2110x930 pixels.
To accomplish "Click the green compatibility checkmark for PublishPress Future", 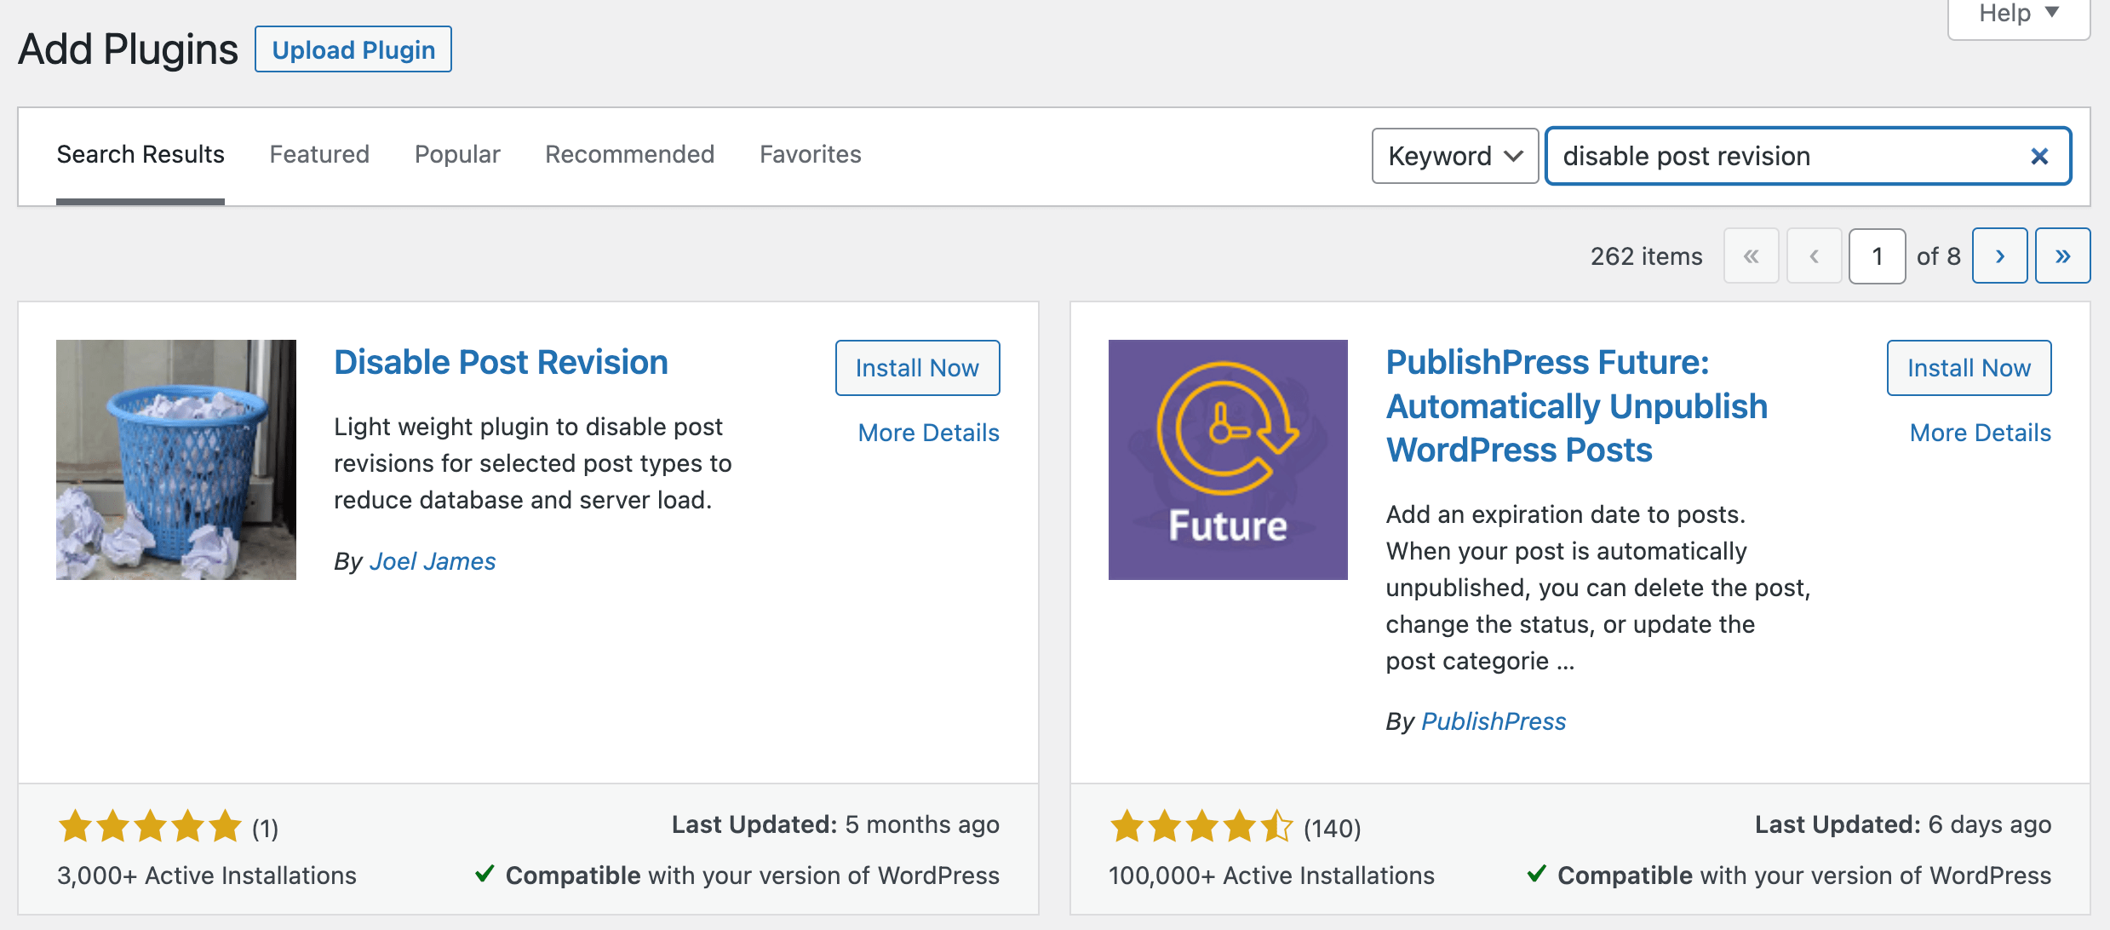I will 1537,875.
